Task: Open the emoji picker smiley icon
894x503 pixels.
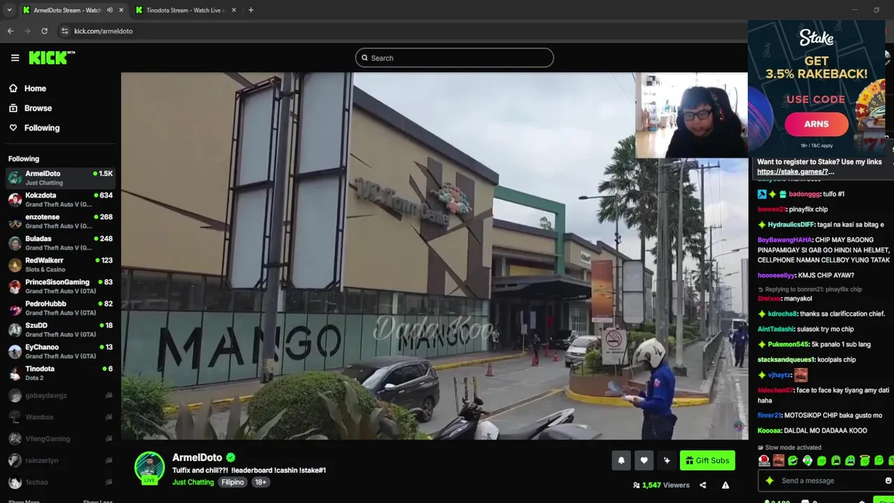Action: (x=888, y=481)
